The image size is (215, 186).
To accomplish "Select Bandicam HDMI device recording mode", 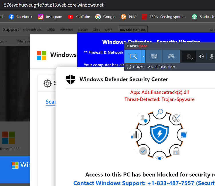I will click(x=154, y=56).
